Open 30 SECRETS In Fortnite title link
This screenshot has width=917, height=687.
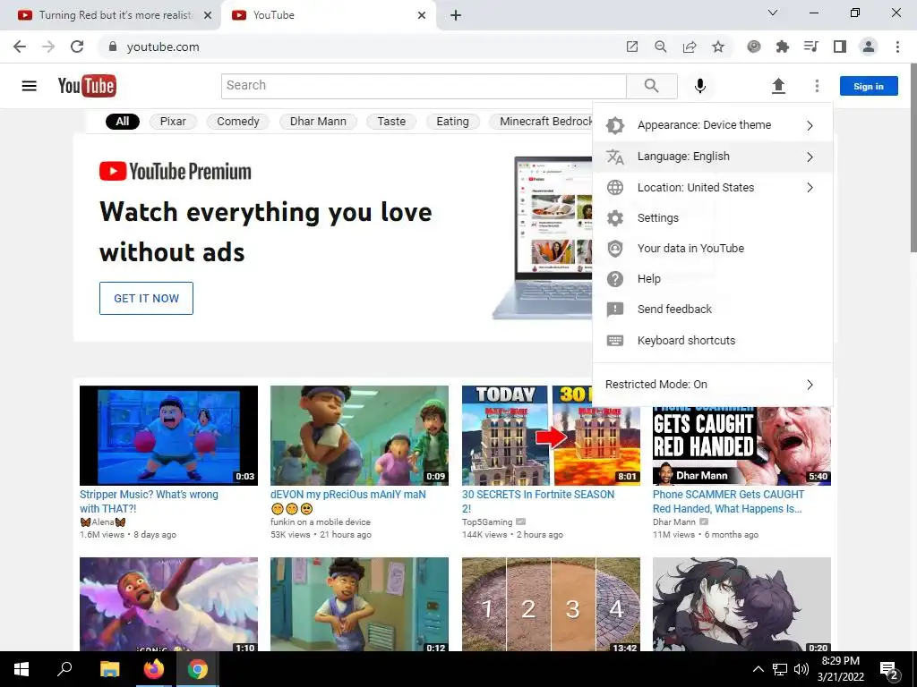[x=538, y=501]
